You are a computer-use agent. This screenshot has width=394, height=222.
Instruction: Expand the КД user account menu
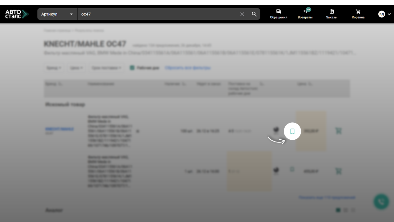click(385, 14)
